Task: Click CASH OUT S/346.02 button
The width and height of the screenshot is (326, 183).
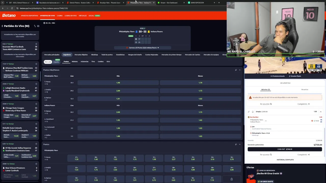Action: tap(285, 149)
